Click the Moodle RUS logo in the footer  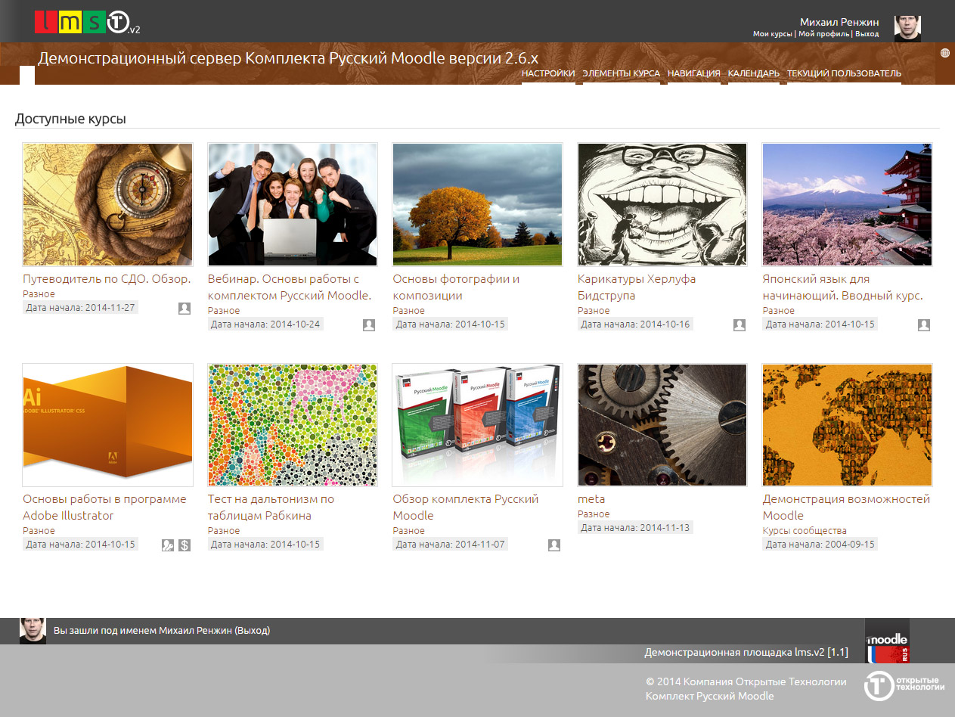coord(887,641)
